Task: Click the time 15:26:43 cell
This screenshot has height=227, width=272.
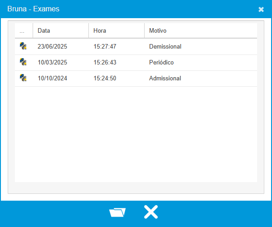Action: [105, 62]
